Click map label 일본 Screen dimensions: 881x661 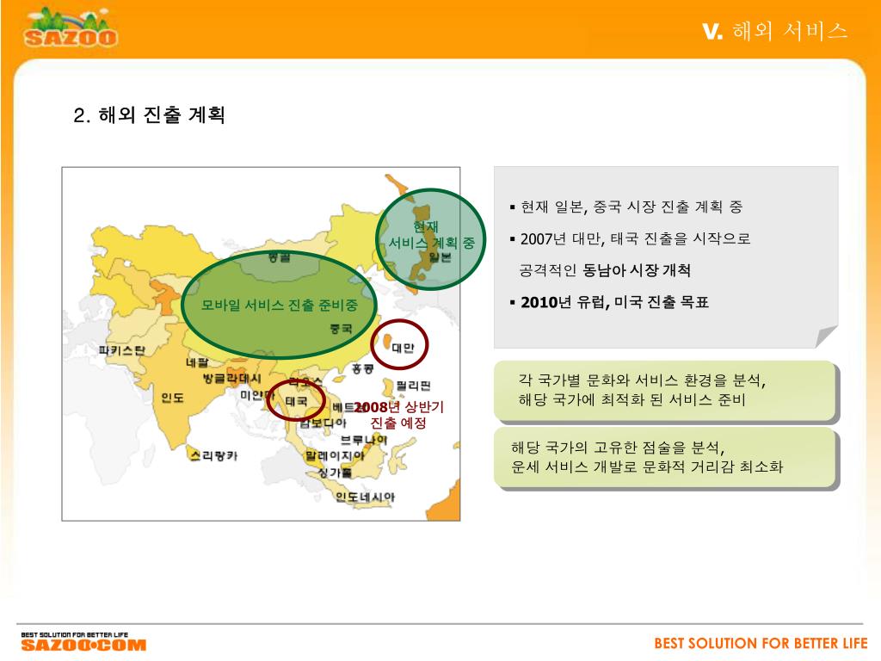point(440,256)
